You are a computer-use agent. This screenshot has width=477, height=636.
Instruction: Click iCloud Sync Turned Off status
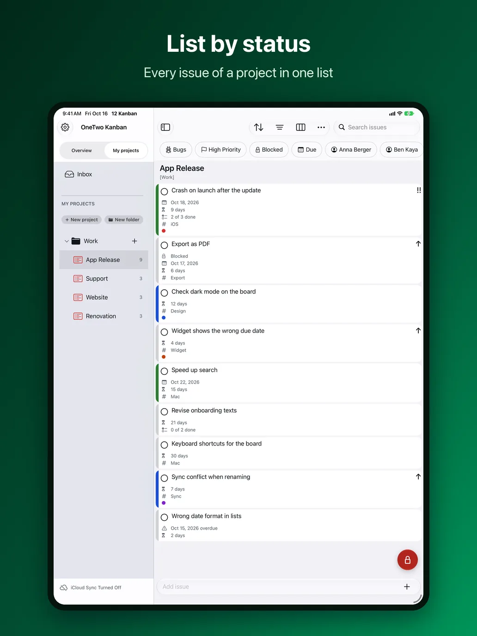[x=96, y=587]
